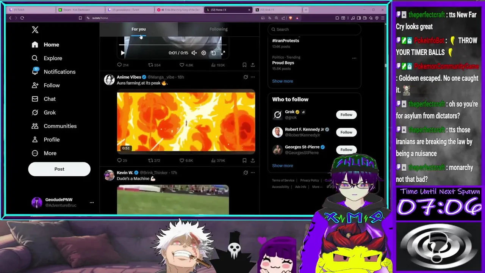This screenshot has width=485, height=273.
Task: Open more options on Kevin W. post
Action: [253, 173]
